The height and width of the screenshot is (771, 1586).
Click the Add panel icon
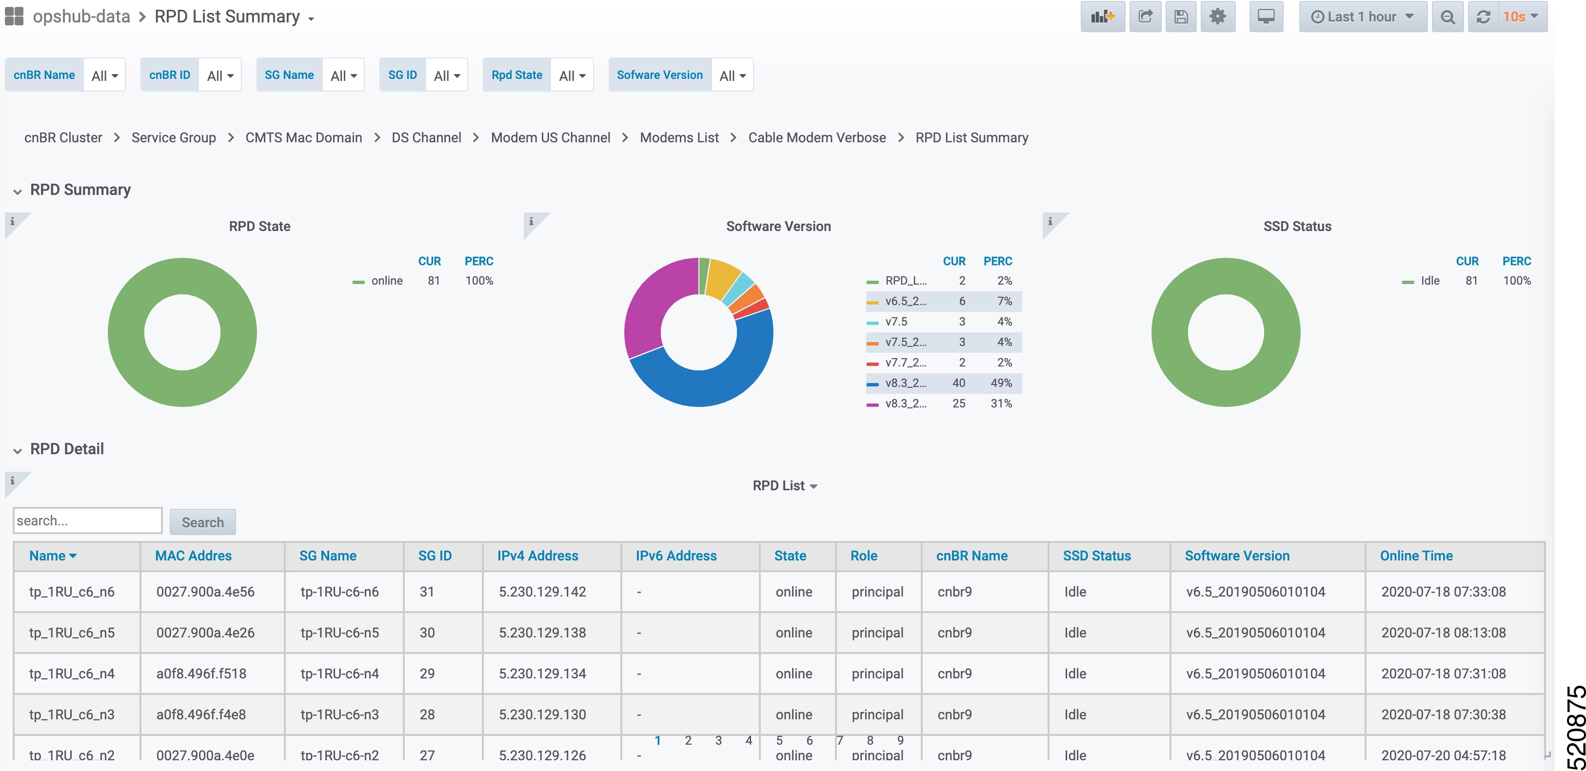1103,17
